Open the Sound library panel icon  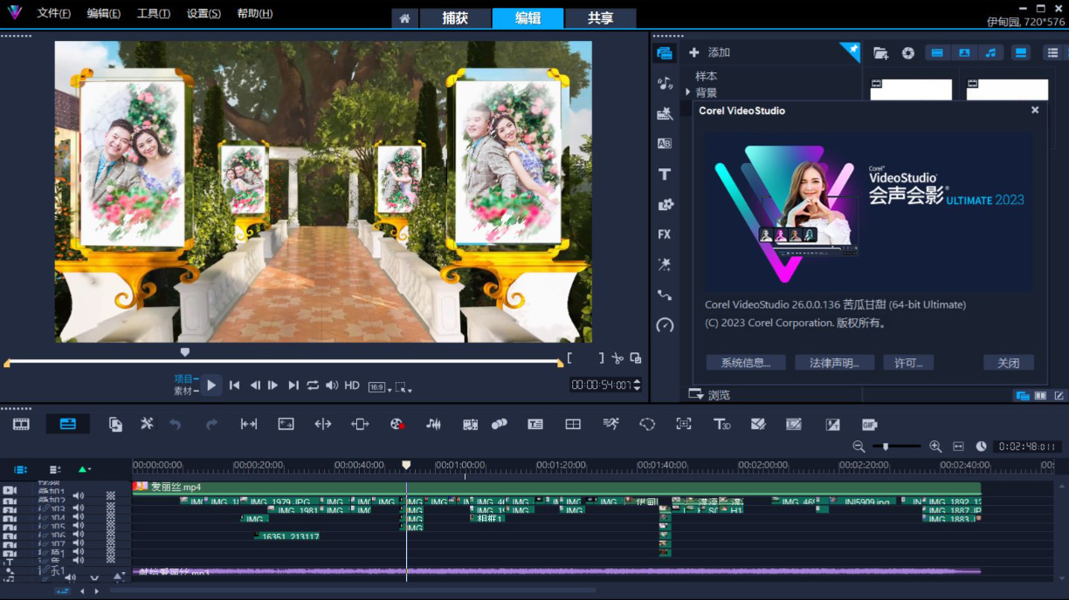click(665, 84)
